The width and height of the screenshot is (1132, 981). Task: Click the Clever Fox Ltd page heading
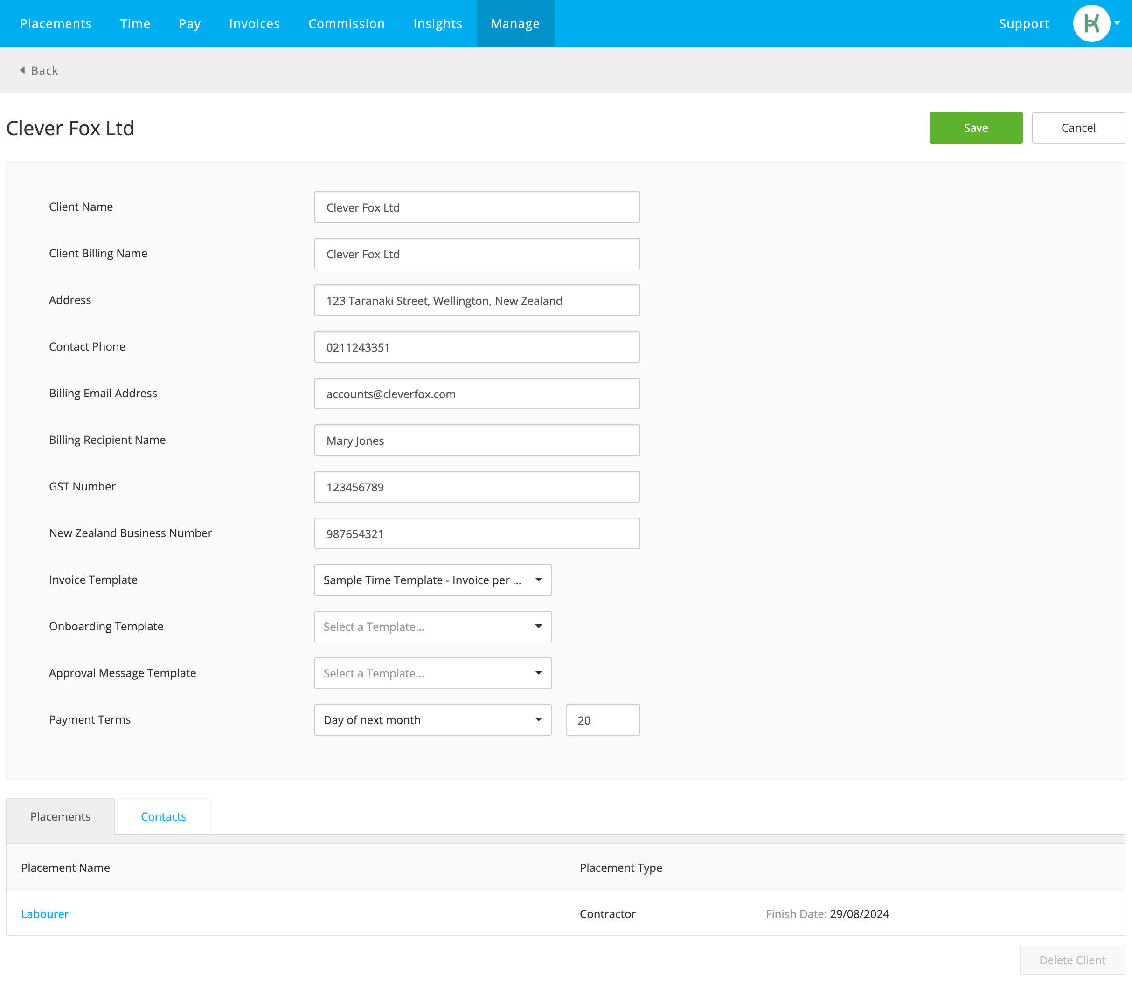[x=70, y=128]
